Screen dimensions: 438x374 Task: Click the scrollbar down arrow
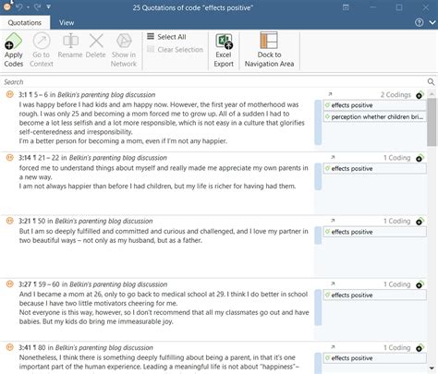pos(432,368)
